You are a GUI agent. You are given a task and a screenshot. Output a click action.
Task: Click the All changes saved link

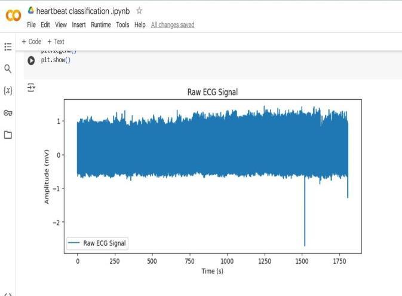tap(173, 25)
